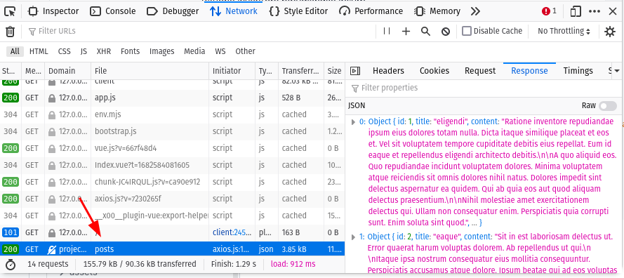Viewport: 624px width, 278px height.
Task: Filter requests by Fonts
Action: point(130,51)
